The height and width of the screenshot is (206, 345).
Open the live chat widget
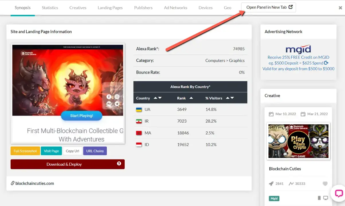pyautogui.click(x=339, y=193)
